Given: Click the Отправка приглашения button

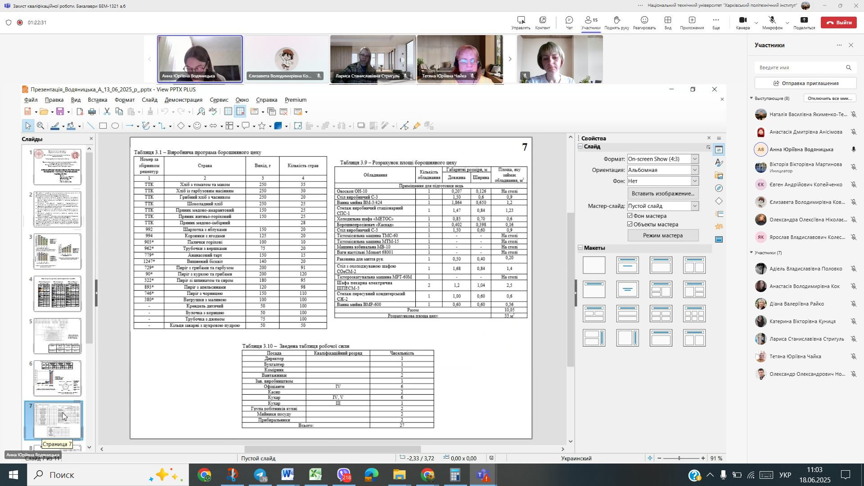Looking at the screenshot, I should pyautogui.click(x=805, y=83).
